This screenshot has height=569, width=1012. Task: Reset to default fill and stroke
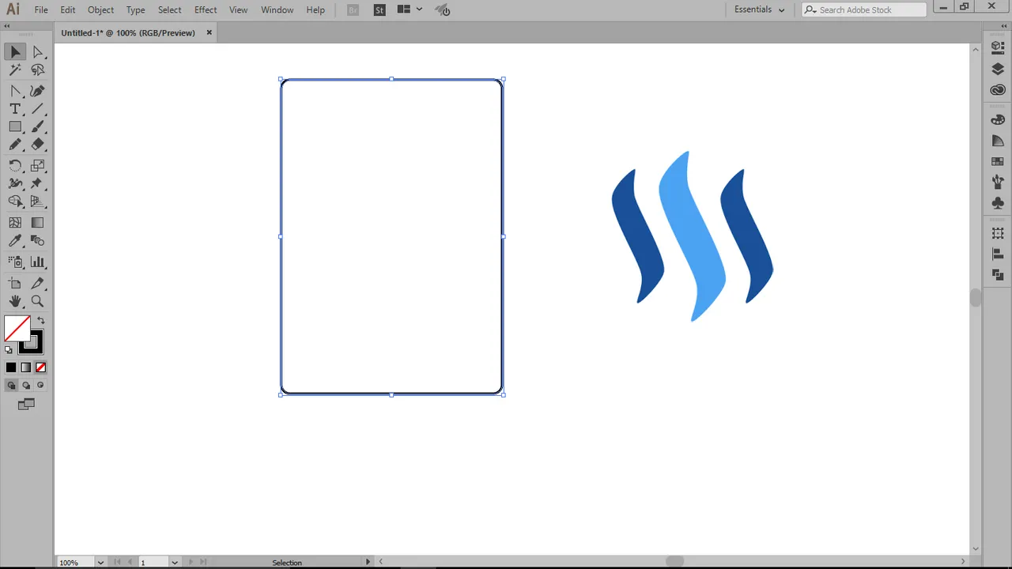point(9,349)
